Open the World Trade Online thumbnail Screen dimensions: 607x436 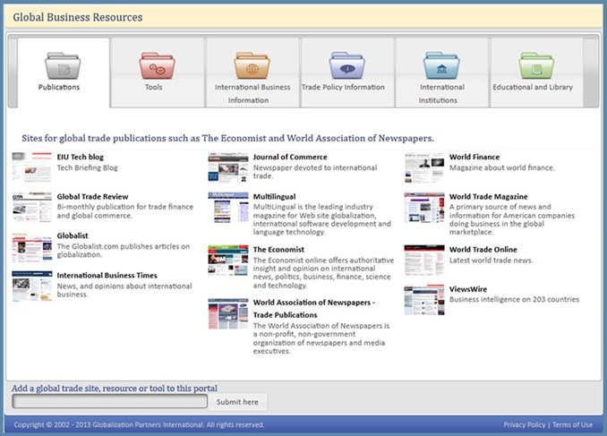(424, 261)
